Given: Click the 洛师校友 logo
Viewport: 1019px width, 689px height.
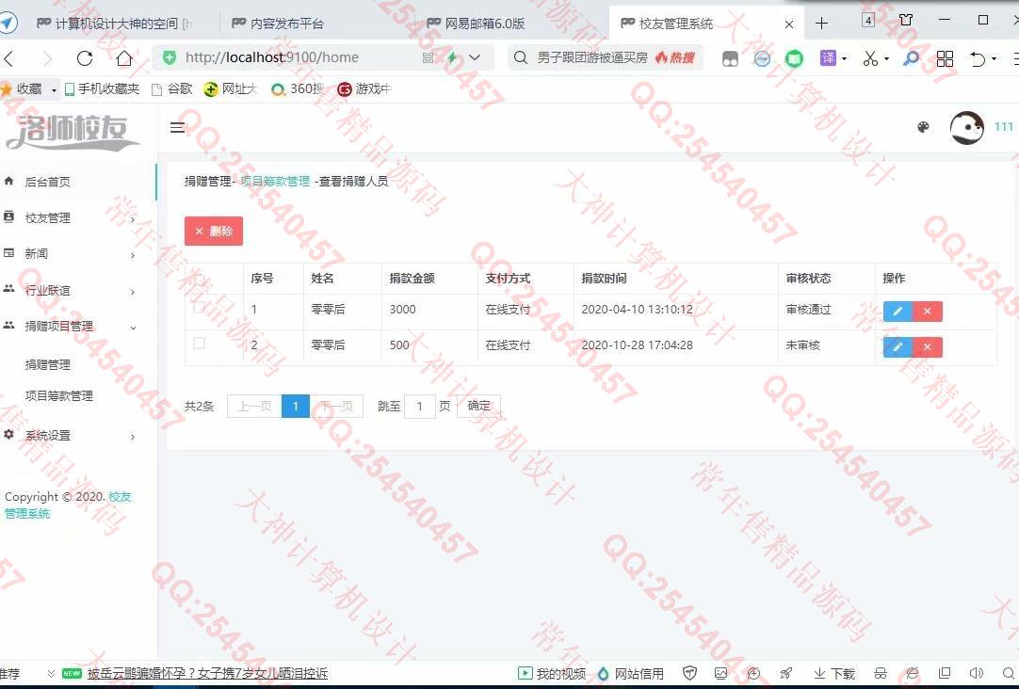Looking at the screenshot, I should [x=72, y=132].
